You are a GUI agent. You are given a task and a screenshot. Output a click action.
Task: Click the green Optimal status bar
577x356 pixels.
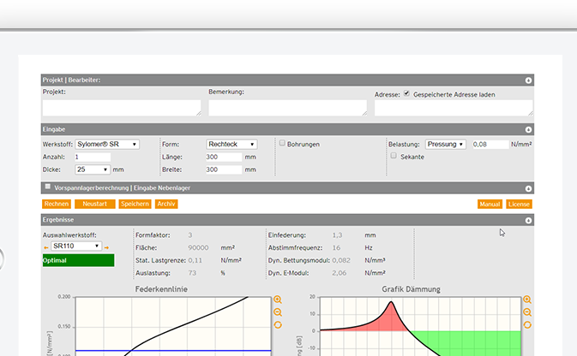click(78, 260)
